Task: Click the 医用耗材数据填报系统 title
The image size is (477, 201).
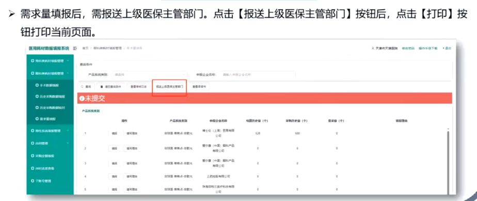Action: click(49, 48)
